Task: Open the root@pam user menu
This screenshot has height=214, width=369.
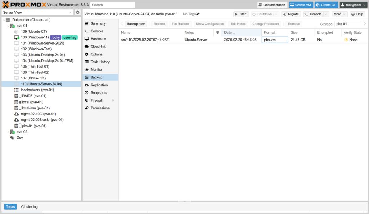Action: pyautogui.click(x=353, y=5)
